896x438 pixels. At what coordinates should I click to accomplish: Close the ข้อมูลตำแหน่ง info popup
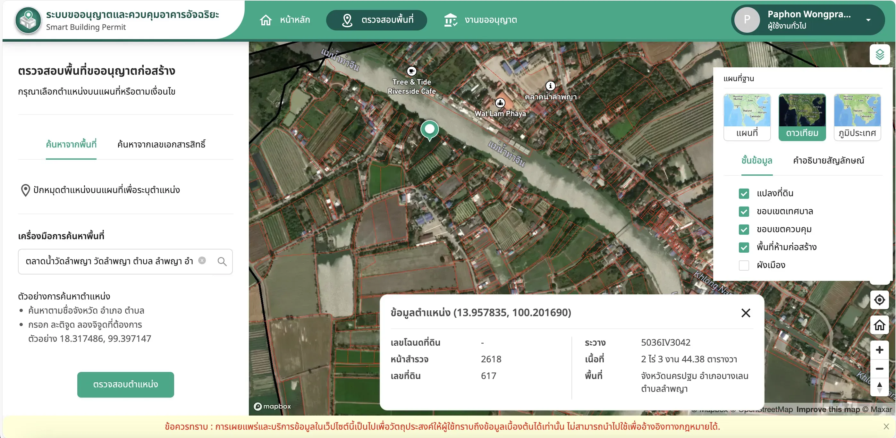[746, 313]
